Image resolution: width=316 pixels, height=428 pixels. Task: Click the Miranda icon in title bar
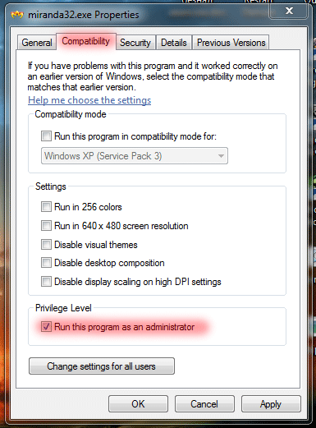point(17,14)
